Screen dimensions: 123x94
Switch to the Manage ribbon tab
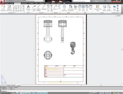click(42, 3)
